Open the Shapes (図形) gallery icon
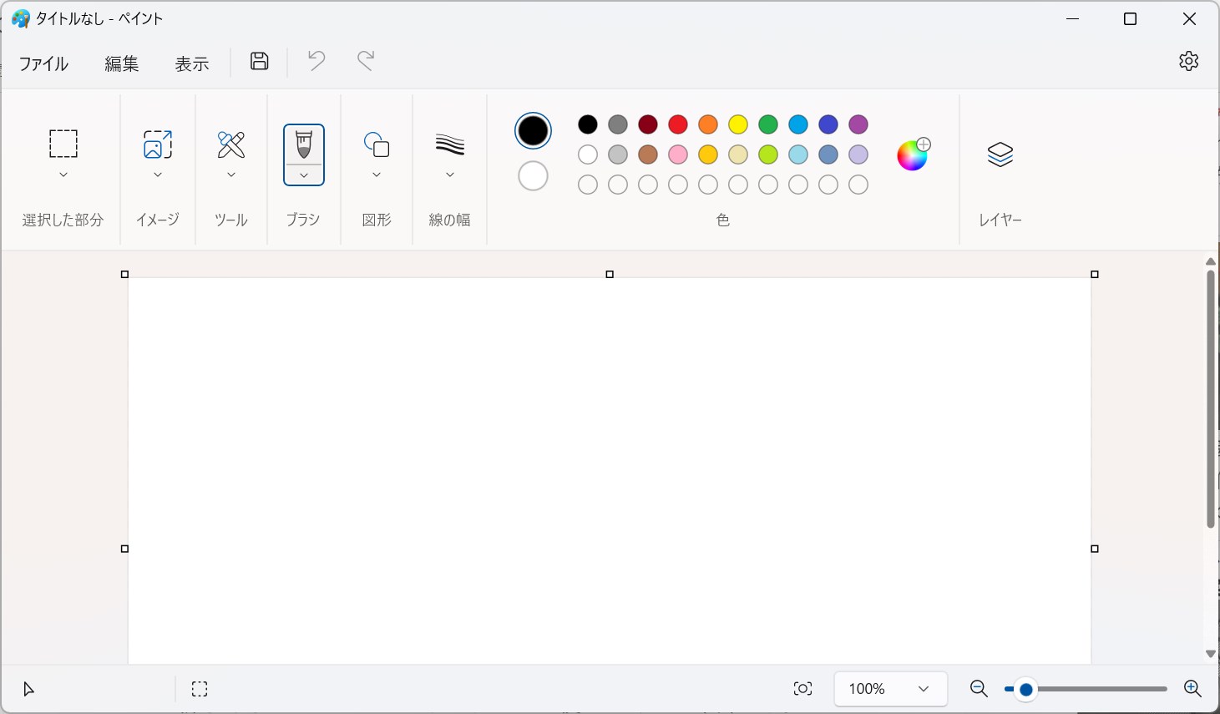This screenshot has width=1220, height=714. 377,144
